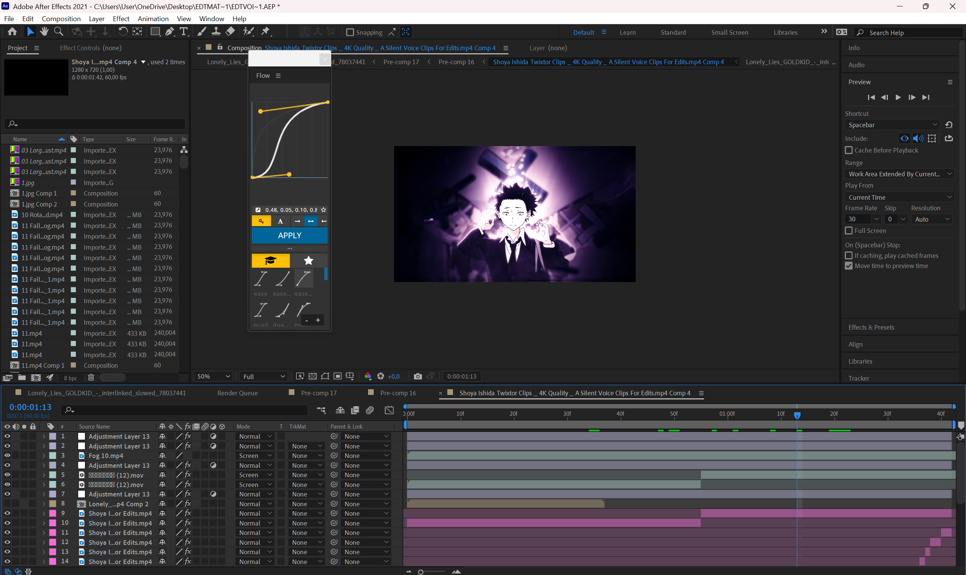This screenshot has height=575, width=966.
Task: Click the Rotation tool icon
Action: (x=123, y=32)
